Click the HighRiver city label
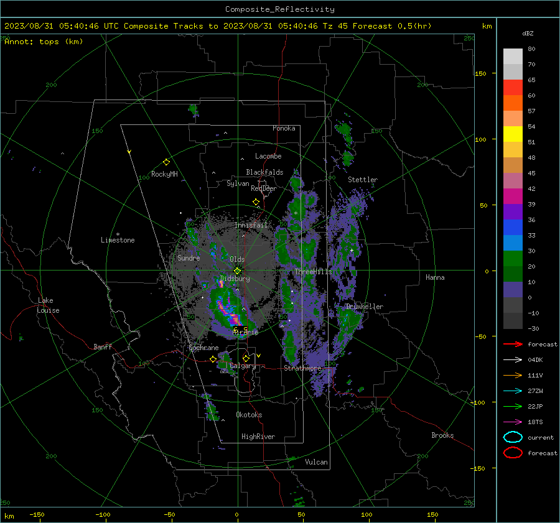 click(258, 437)
